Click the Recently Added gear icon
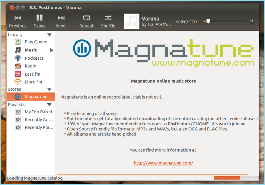Viewport: 265px width, 185px height. tap(18, 120)
